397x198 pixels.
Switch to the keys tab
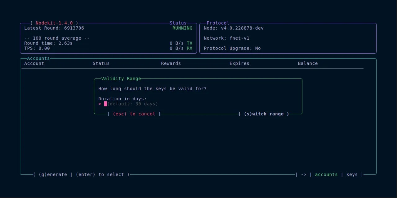352,175
